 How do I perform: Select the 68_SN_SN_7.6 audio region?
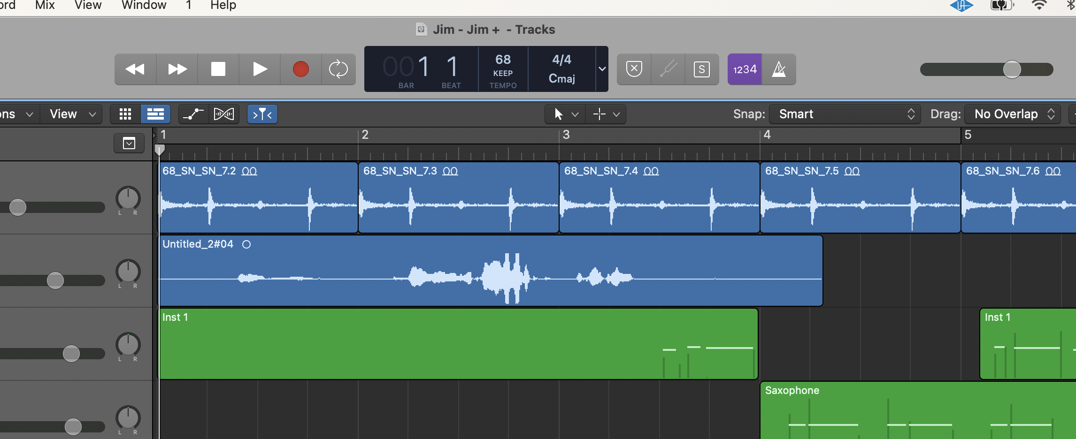[x=1019, y=197]
